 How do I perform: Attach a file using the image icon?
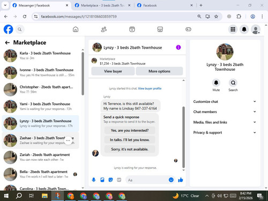[102, 180]
